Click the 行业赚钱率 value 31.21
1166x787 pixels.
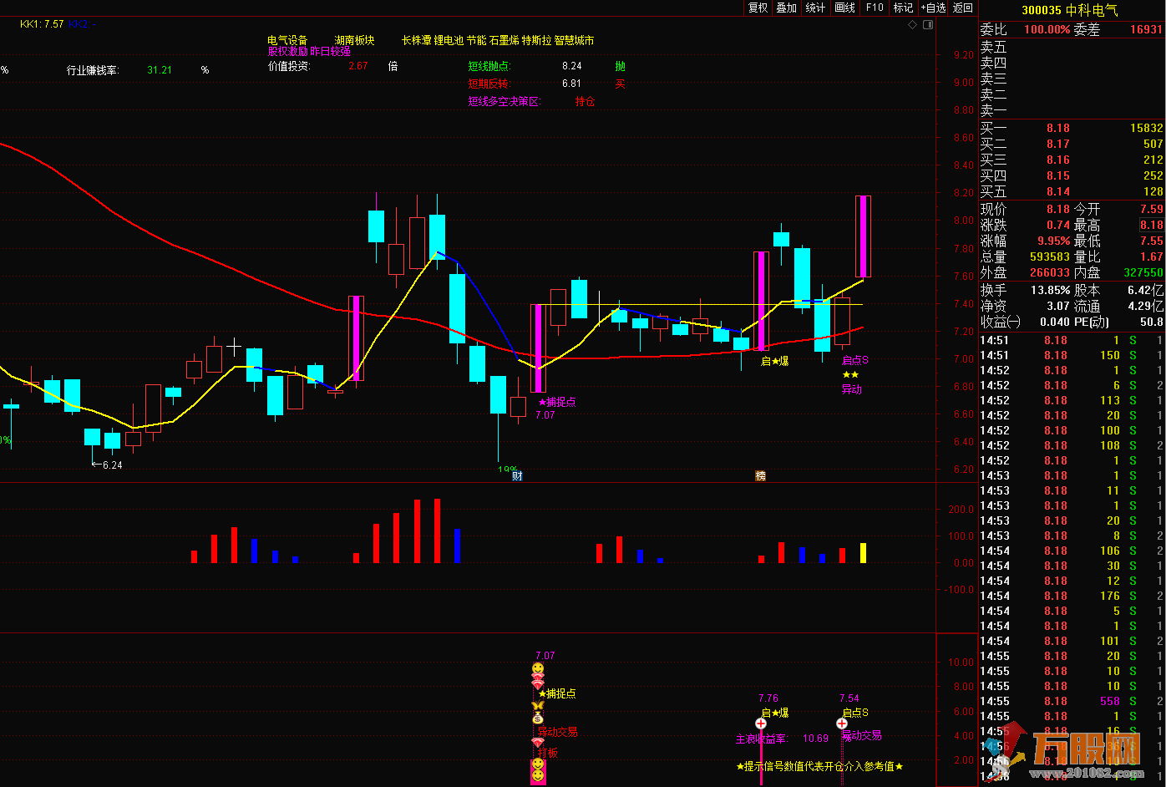160,70
